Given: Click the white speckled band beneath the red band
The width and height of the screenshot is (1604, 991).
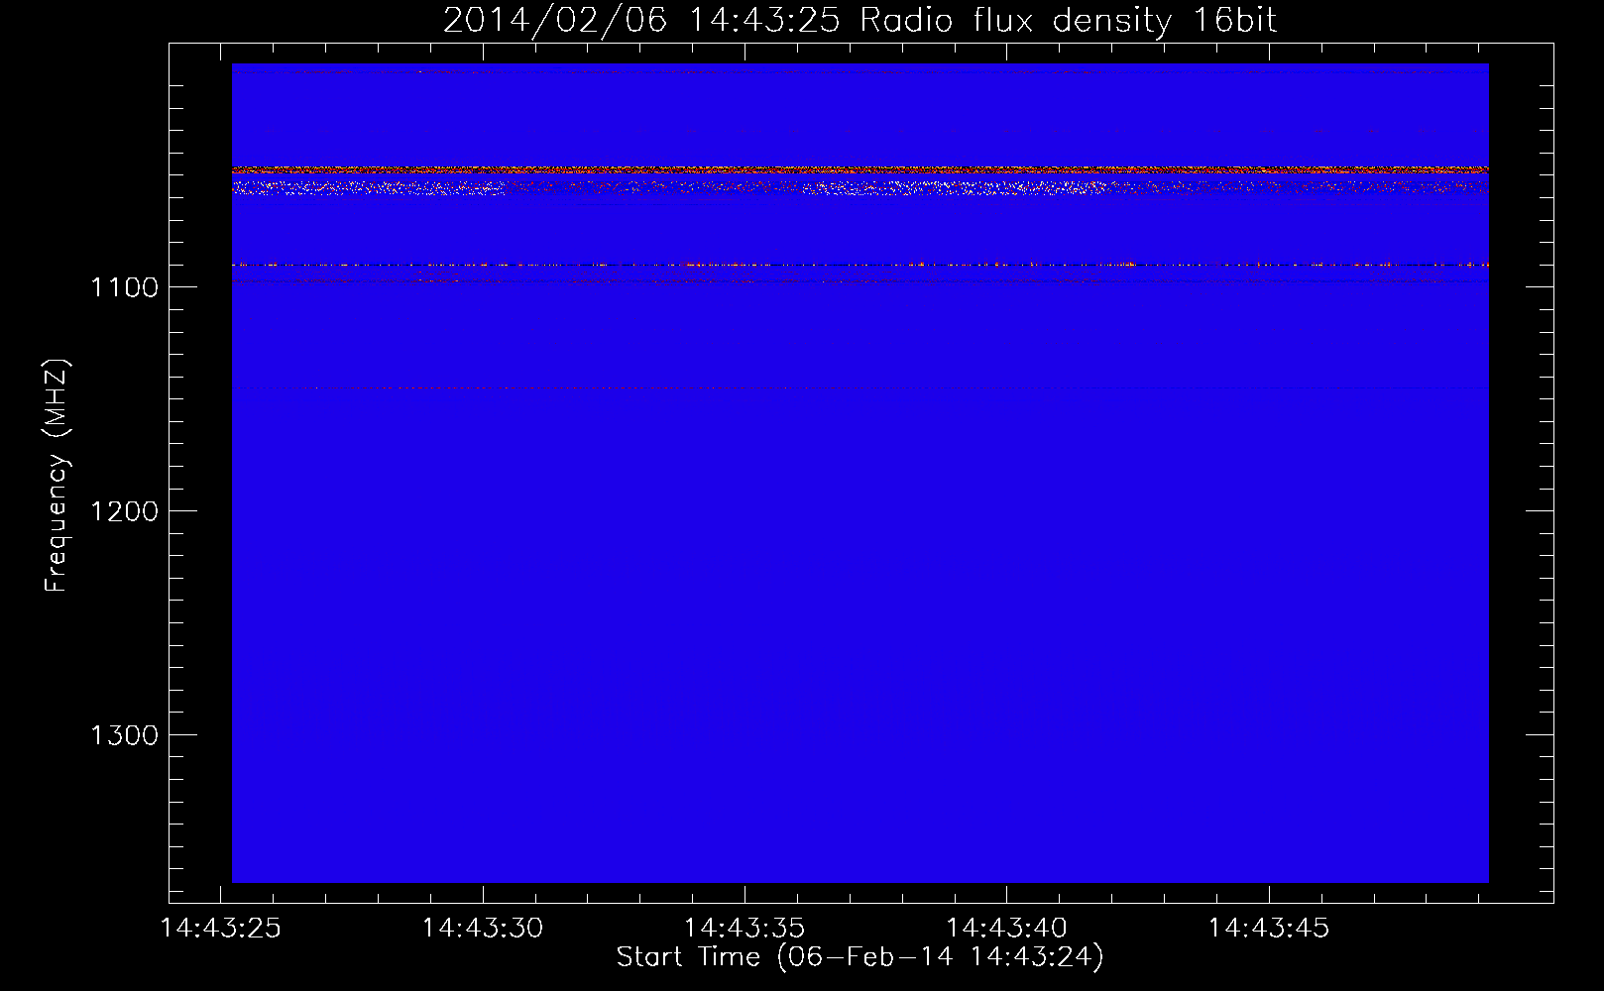Looking at the screenshot, I should (x=859, y=187).
